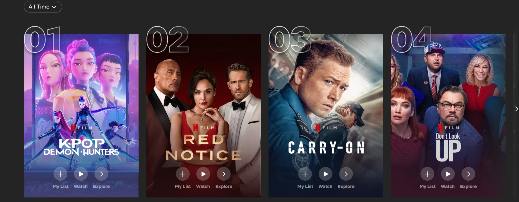Select the Red Notice poster artwork
Screen dimensions: 519x202
pos(203,101)
